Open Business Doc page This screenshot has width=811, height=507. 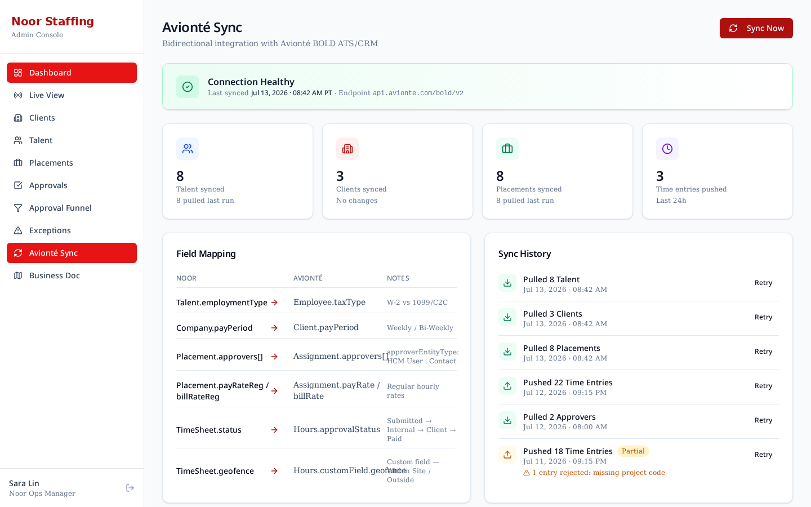72,275
